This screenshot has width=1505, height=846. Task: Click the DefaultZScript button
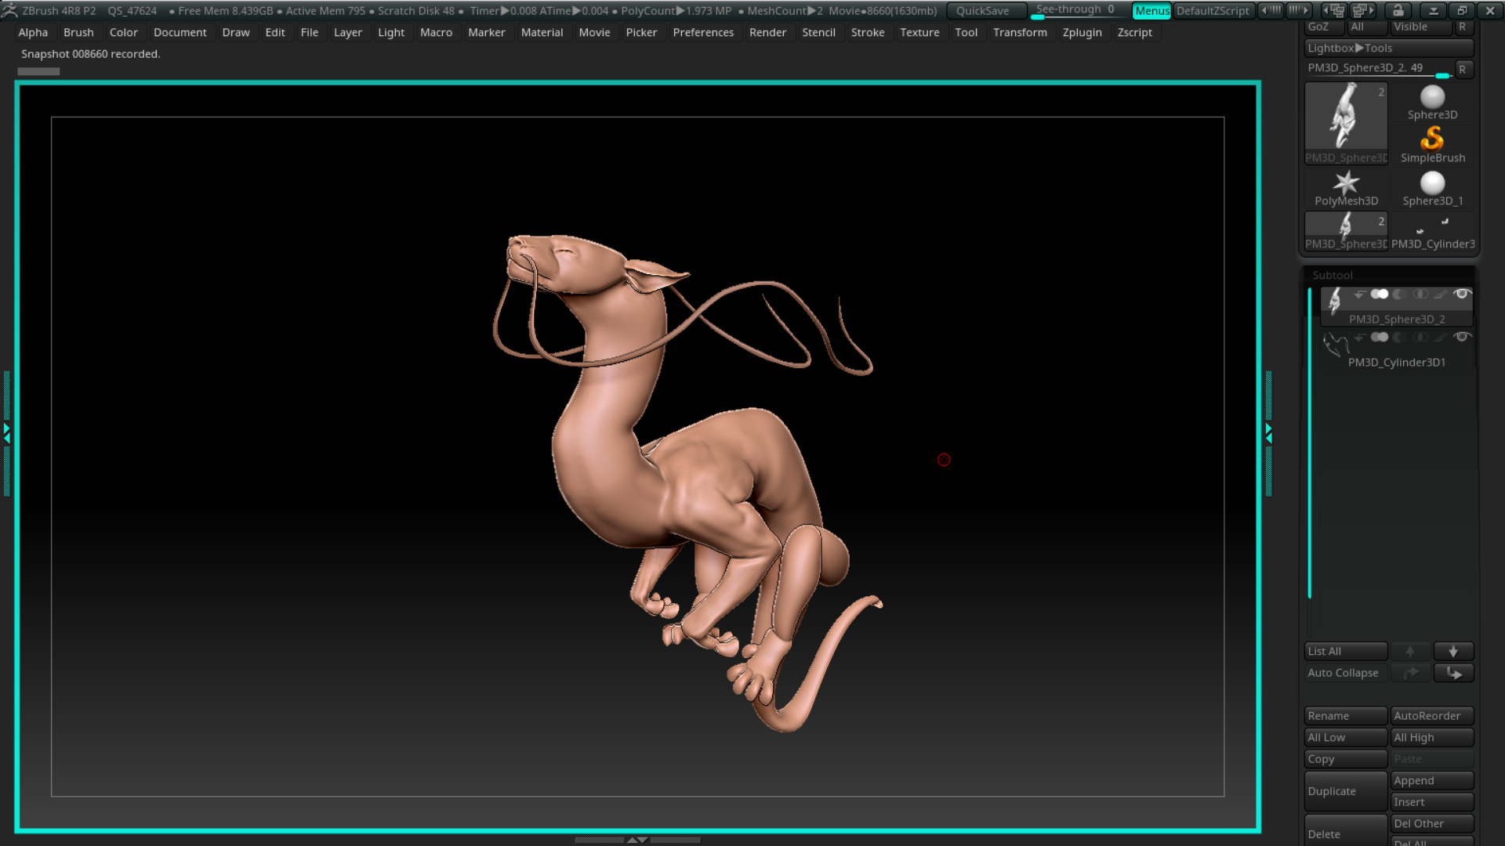1213,11
